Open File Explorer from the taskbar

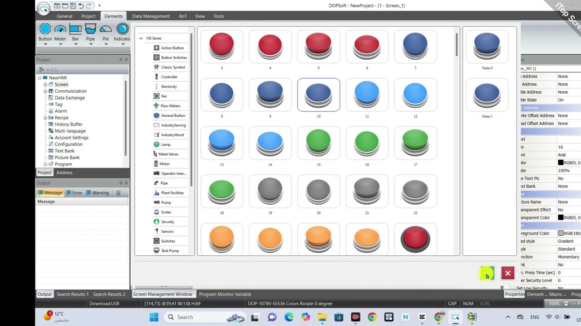(x=322, y=317)
